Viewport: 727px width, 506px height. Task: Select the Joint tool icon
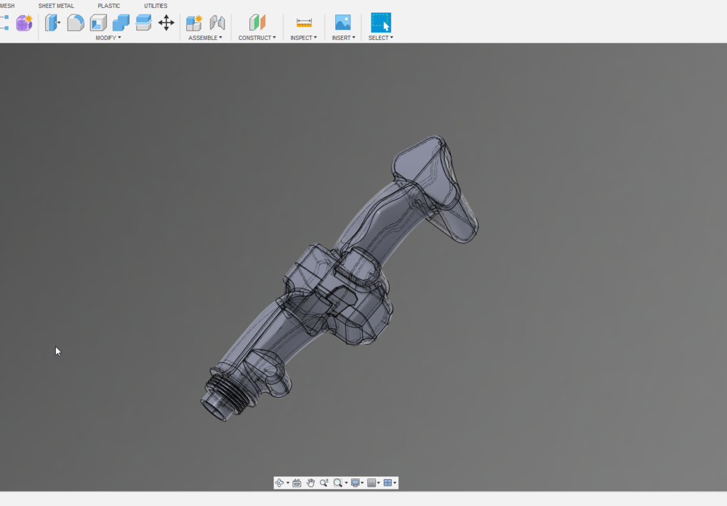[x=217, y=23]
